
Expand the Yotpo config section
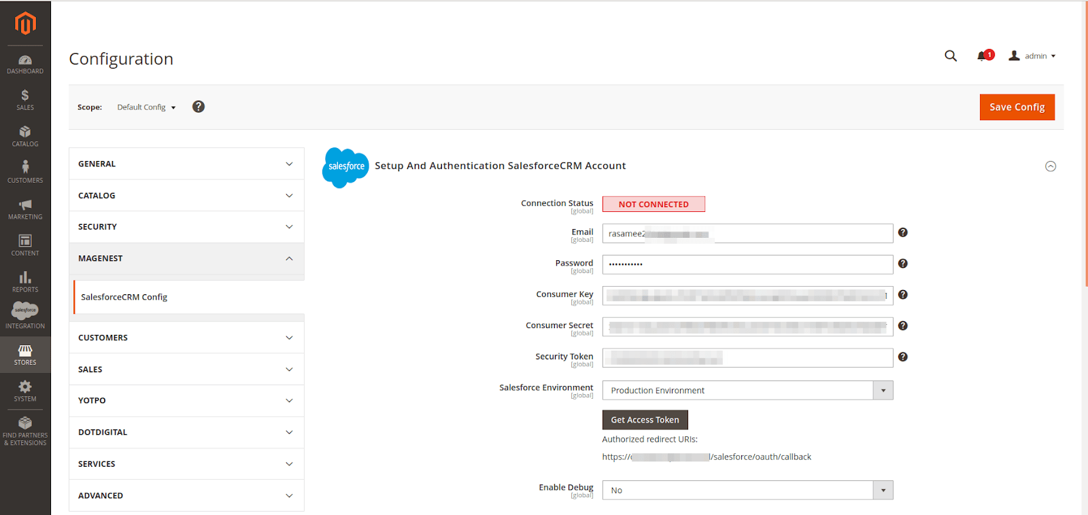[x=186, y=401]
